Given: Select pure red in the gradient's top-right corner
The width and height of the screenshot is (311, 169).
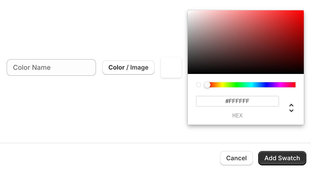Looking at the screenshot, I should [x=300, y=13].
